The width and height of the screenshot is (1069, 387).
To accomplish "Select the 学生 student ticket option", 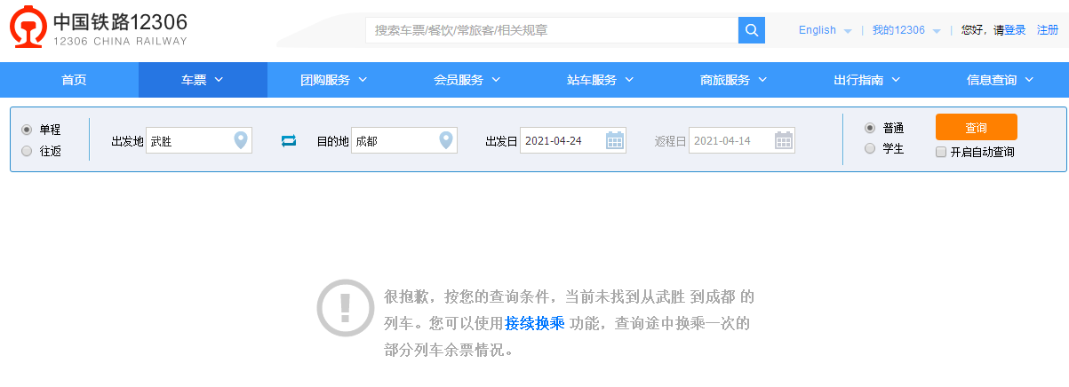I will [x=870, y=149].
